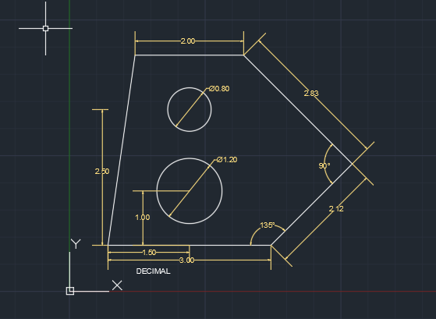Viewport: 436px width, 319px height.
Task: Click the 2.83 aligned dimension text
Action: click(311, 93)
